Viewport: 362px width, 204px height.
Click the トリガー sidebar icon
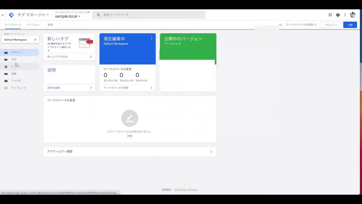coord(6,67)
